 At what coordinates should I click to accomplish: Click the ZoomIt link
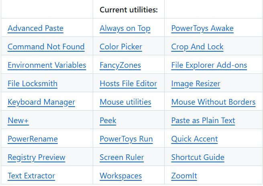(184, 176)
